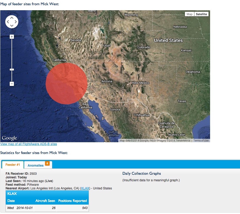This screenshot has height=214, width=240.
Task: Open the map's Terms of Use link
Action: (201, 141)
